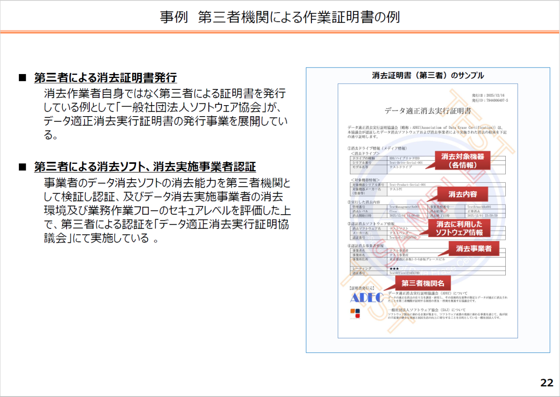Click the line データ適正消去実行証明書の発行事業を展開してい
The width and height of the screenshot is (560, 397).
(166, 121)
